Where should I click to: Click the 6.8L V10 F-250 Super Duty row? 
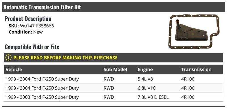pos(113,88)
